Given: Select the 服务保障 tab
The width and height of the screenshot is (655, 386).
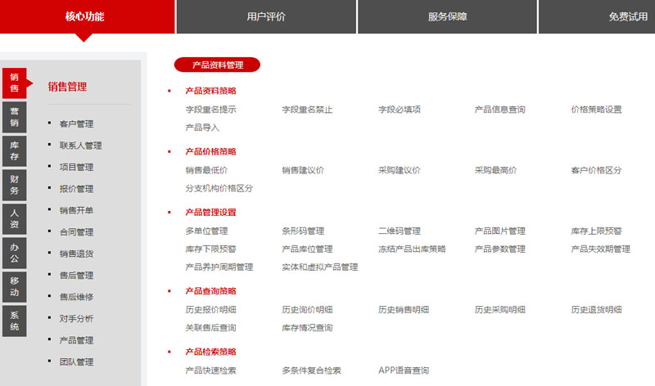Looking at the screenshot, I should [447, 16].
